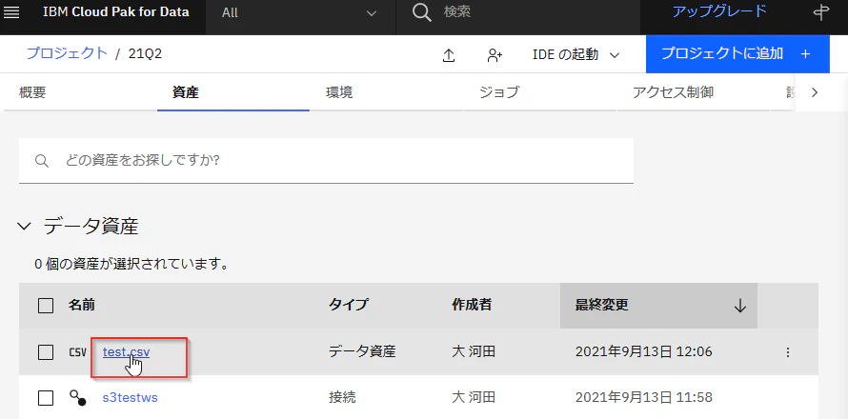Open the All scope dropdown
This screenshot has height=419, width=848.
(x=300, y=13)
